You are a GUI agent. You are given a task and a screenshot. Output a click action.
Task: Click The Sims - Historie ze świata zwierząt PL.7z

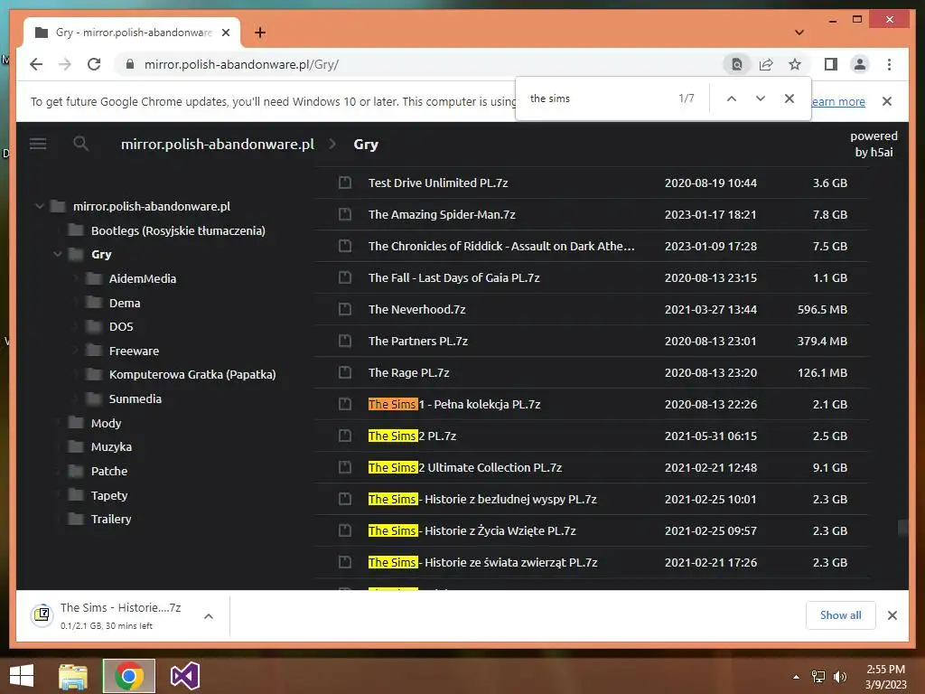click(482, 562)
